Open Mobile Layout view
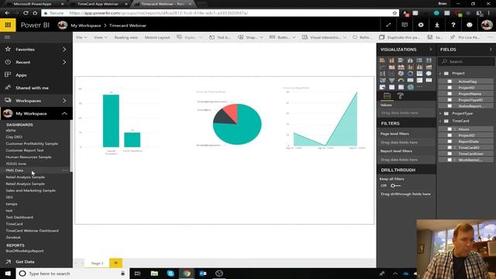Viewport: 496px width, 279px height. point(157,37)
